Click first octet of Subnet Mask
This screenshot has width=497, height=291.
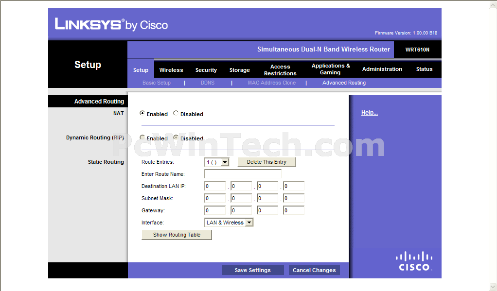(x=215, y=198)
